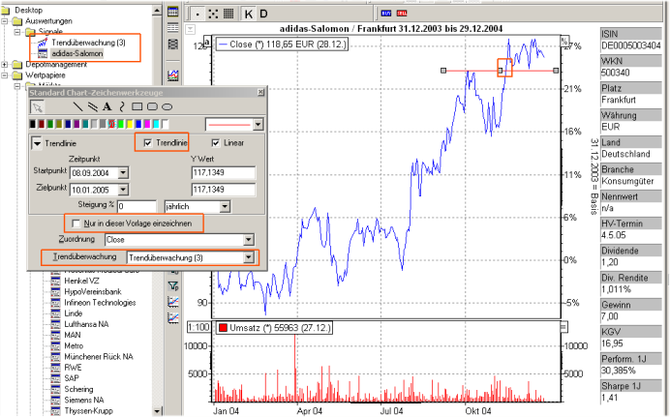Click the blue BUY icon

386,14
